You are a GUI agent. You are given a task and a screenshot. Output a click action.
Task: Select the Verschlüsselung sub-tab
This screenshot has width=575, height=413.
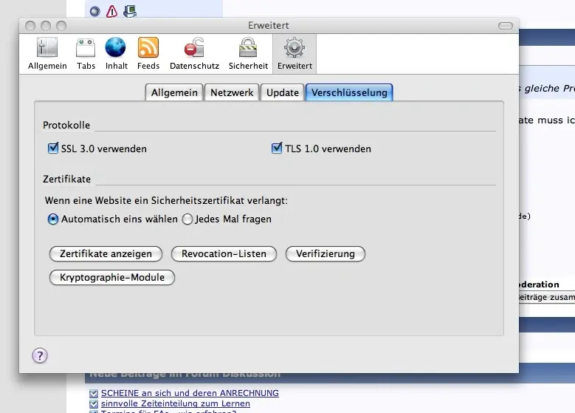[349, 92]
